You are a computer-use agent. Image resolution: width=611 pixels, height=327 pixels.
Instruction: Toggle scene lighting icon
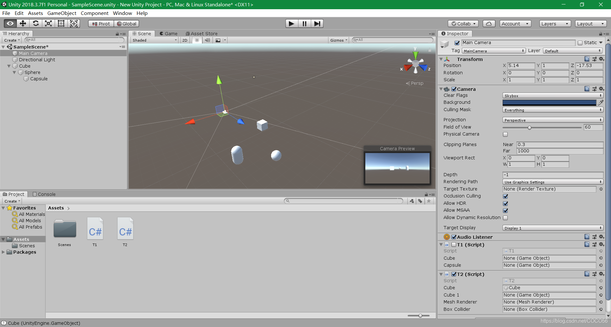click(197, 40)
